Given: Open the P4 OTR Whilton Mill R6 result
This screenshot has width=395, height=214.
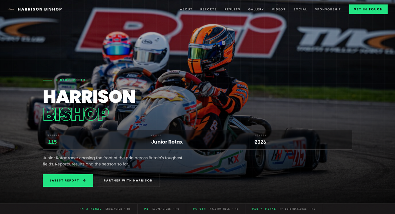Looking at the screenshot, I should (x=215, y=209).
